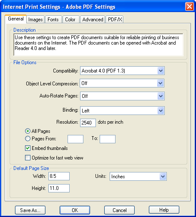The height and width of the screenshot is (217, 196).
Task: Select the All Pages radio button
Action: point(28,131)
